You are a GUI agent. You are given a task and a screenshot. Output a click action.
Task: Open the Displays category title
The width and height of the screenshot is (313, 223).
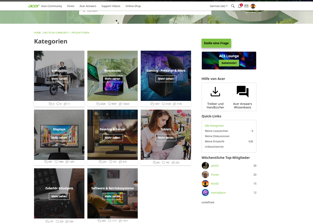coord(59,129)
